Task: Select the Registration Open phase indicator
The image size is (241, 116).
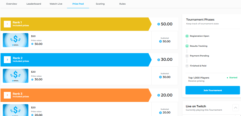Action: coord(187,36)
